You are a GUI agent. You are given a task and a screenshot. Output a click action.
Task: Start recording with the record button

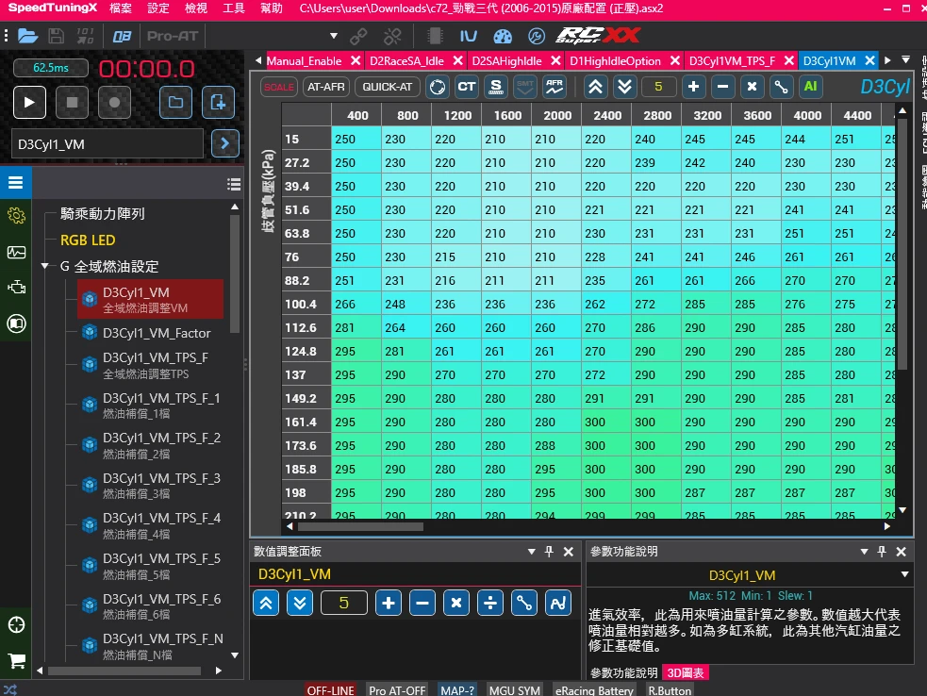point(115,102)
